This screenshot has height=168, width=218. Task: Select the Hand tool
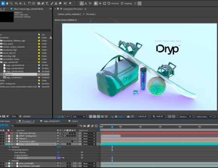[7, 3]
